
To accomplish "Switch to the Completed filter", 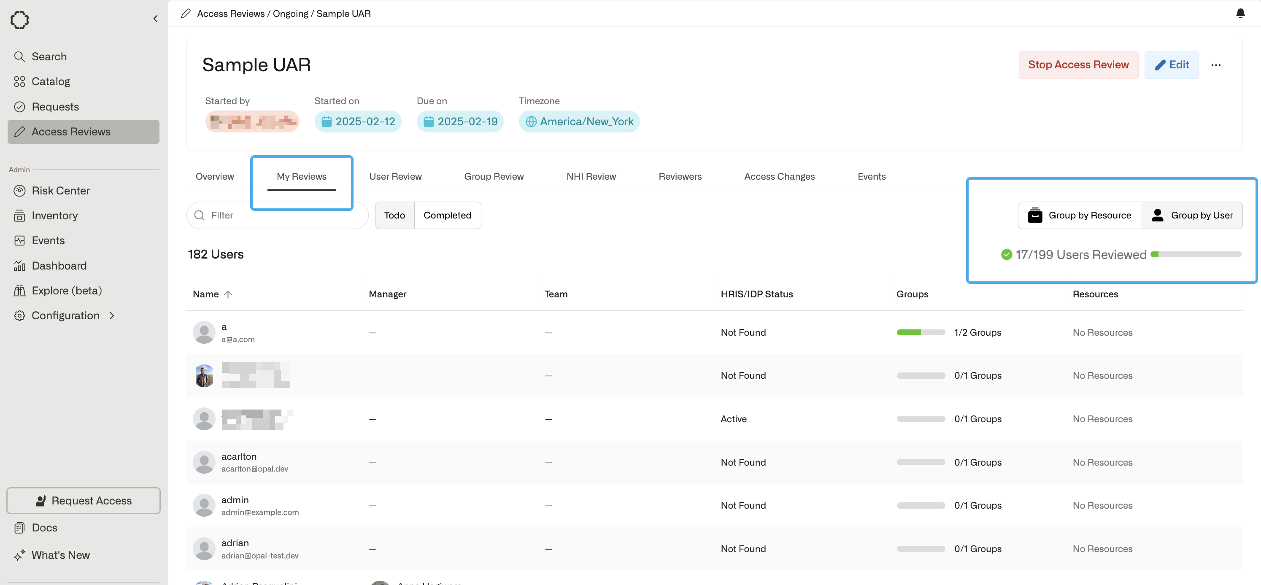I will pyautogui.click(x=447, y=216).
